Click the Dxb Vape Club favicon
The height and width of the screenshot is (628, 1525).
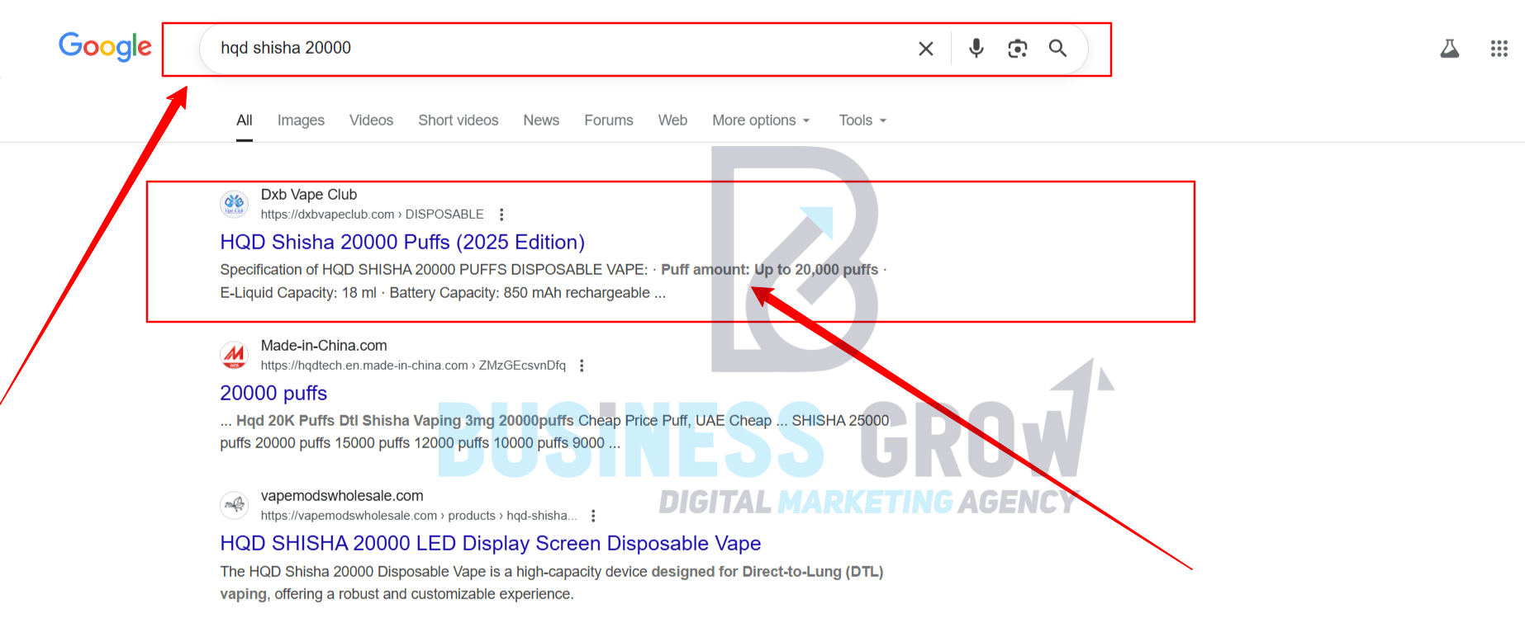235,204
